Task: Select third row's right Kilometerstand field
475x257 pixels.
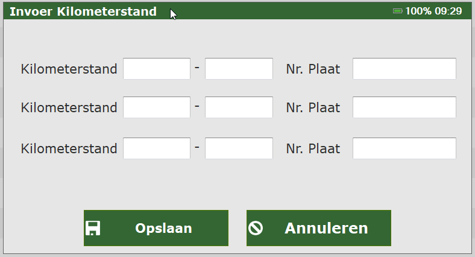Action: point(239,148)
